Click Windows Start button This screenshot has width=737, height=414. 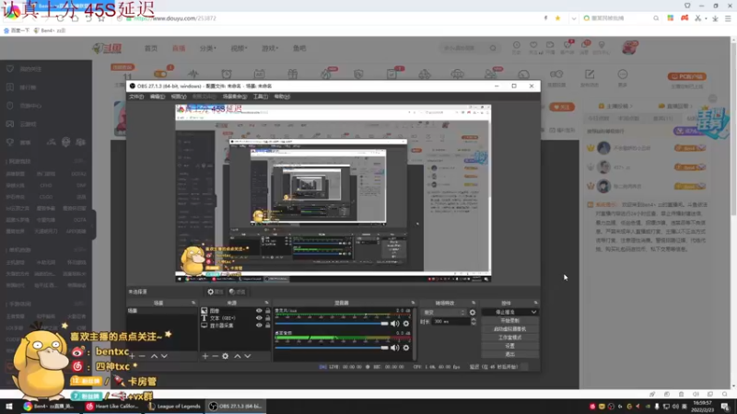[x=9, y=407]
